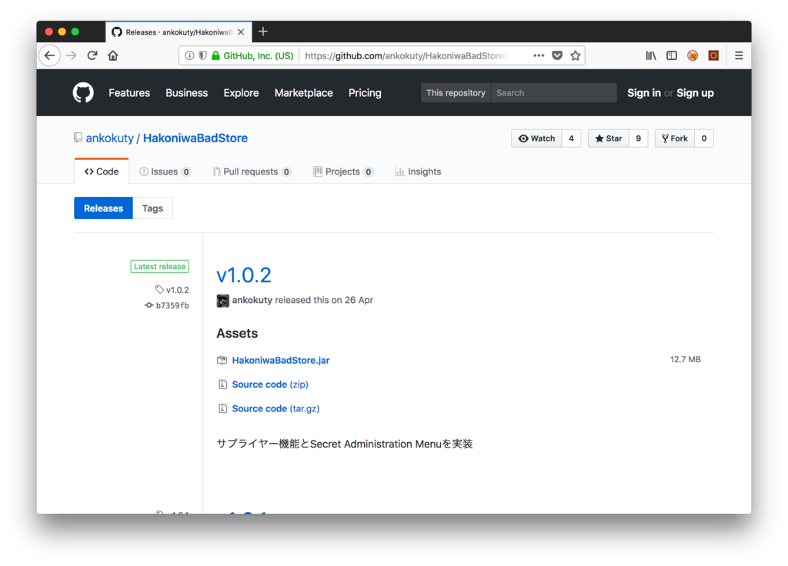Open Marketplace in GitHub header
The width and height of the screenshot is (788, 566).
point(303,93)
